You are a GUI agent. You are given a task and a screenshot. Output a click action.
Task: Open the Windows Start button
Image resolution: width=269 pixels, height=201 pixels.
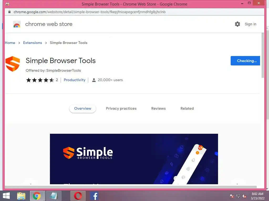point(6,196)
